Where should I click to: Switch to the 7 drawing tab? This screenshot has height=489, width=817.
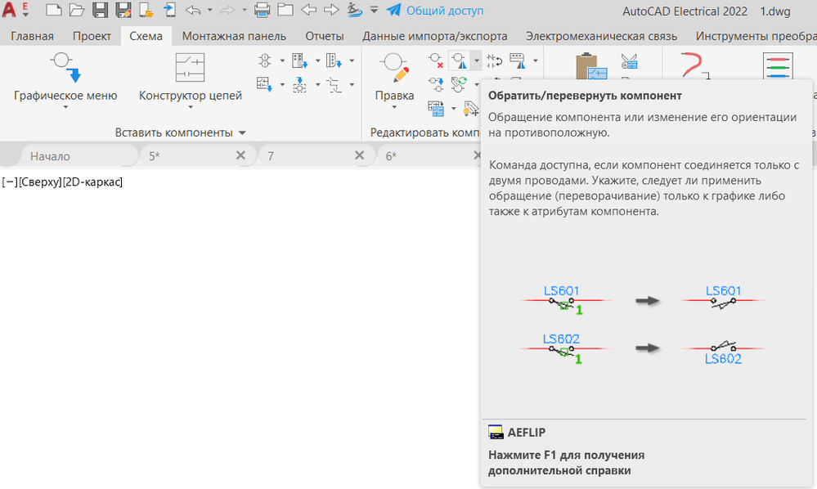271,156
